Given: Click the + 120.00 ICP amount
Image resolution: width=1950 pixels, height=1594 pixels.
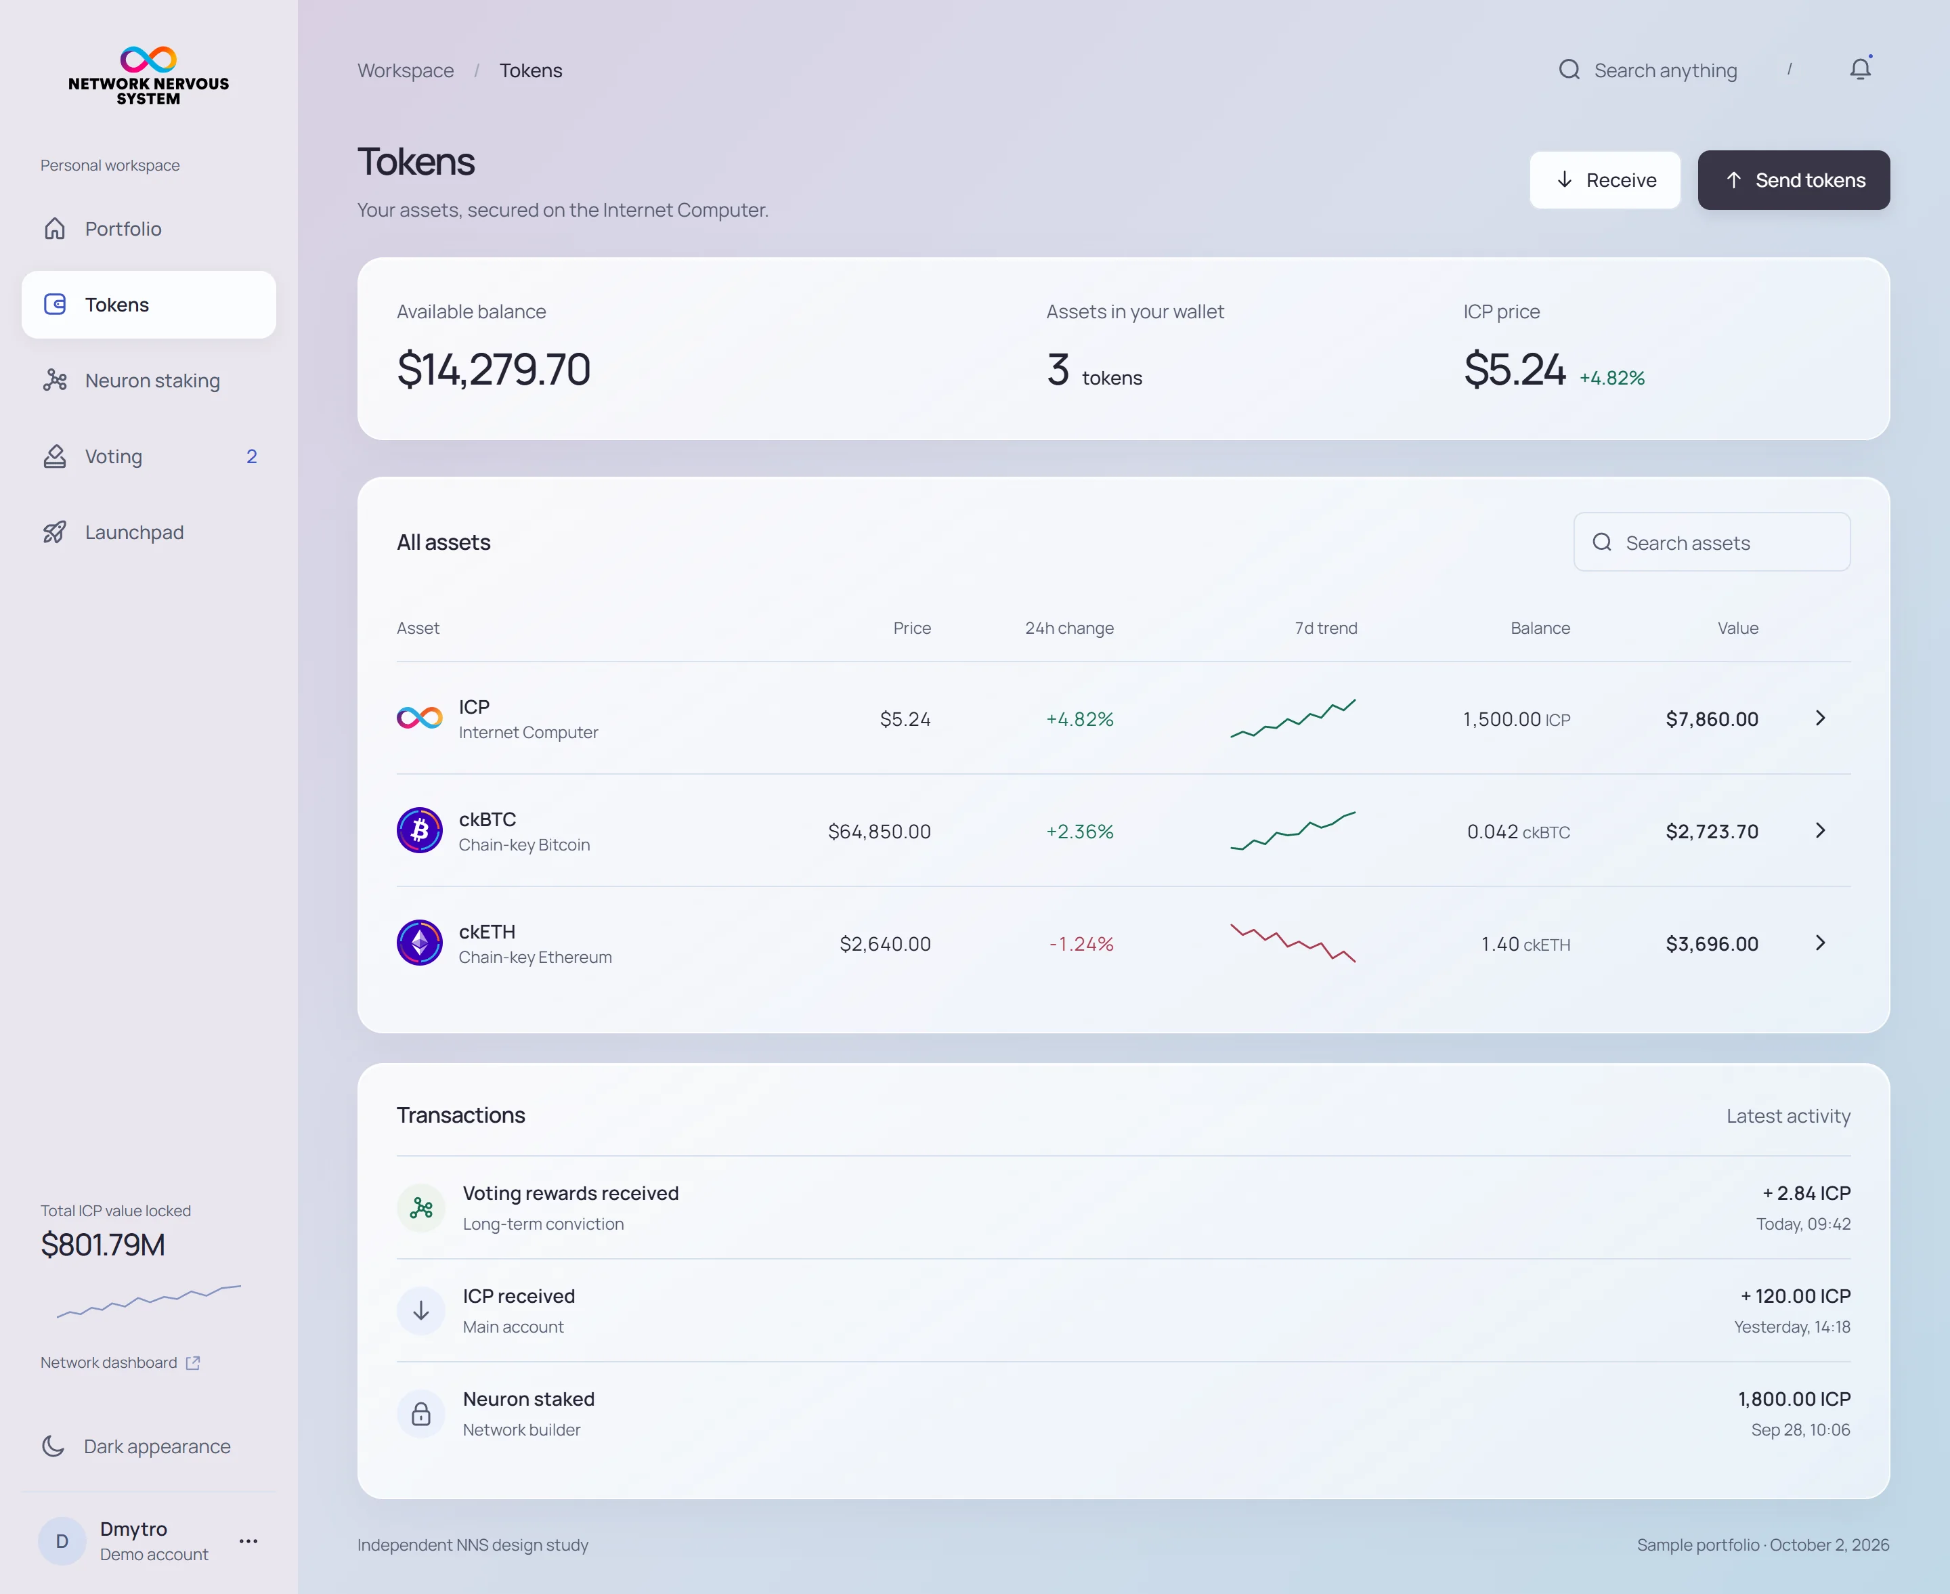Looking at the screenshot, I should pyautogui.click(x=1796, y=1295).
